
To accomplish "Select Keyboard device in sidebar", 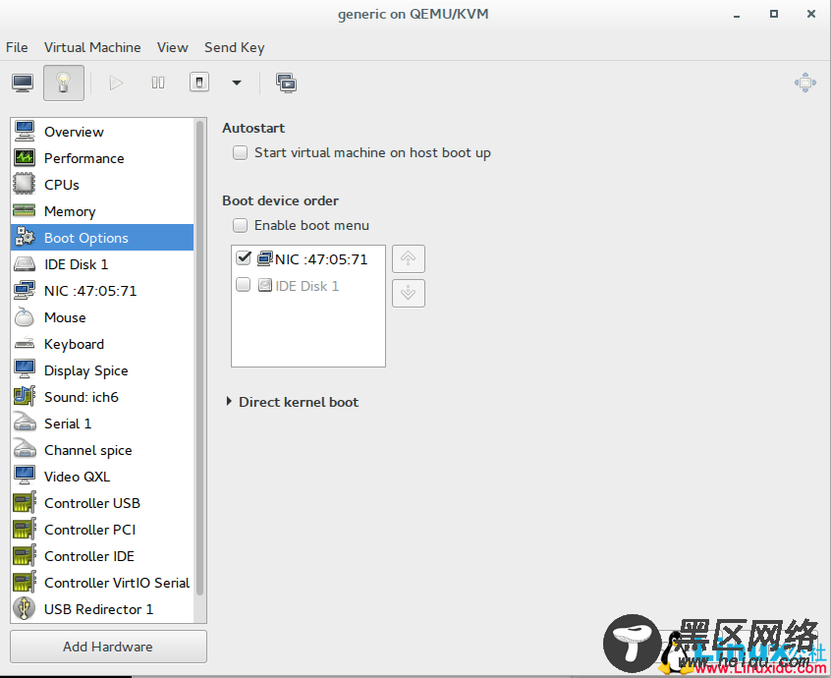I will point(102,344).
